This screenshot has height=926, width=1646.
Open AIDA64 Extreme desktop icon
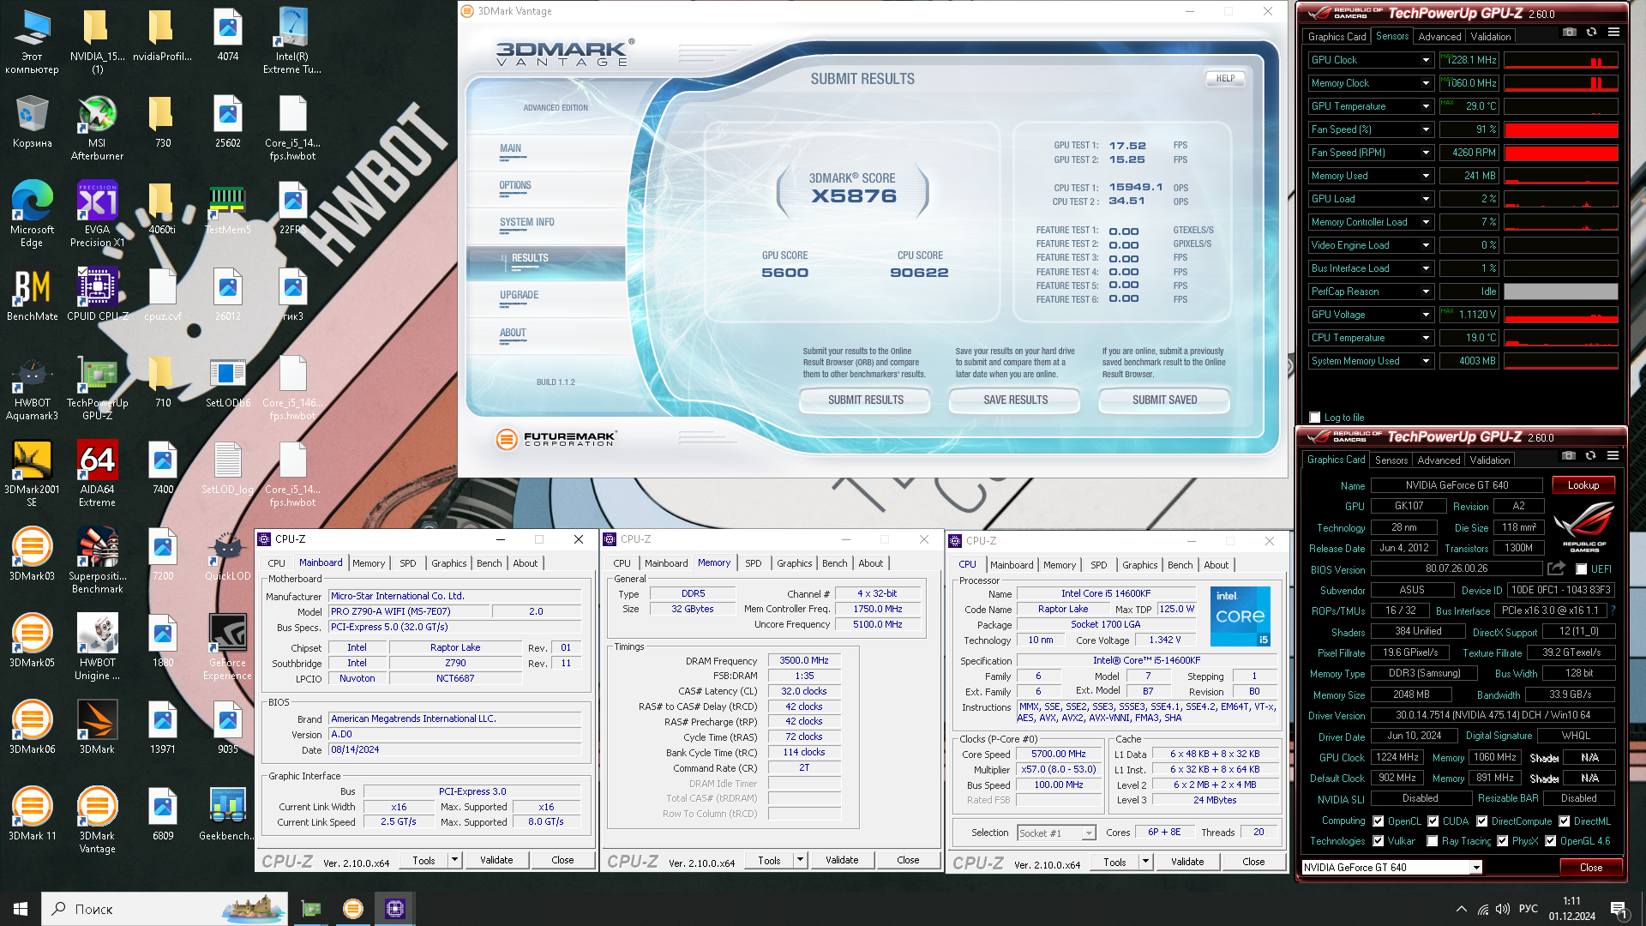pos(97,474)
